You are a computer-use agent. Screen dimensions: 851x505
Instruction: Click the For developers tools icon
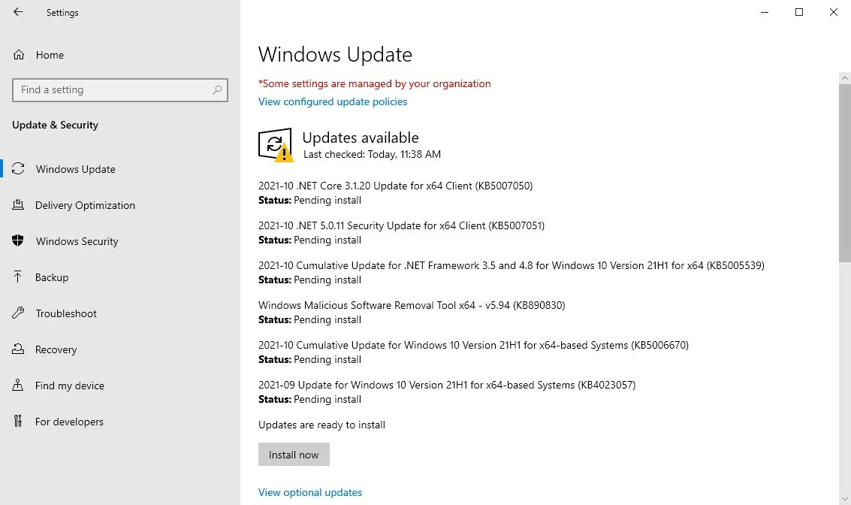[18, 421]
